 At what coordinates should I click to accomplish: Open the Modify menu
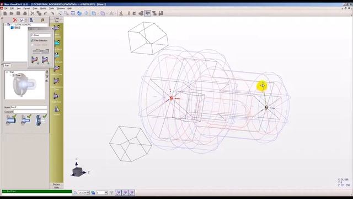tap(43, 8)
